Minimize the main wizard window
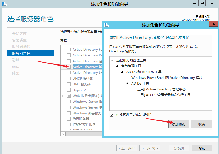This screenshot has height=154, width=219. click(194, 3)
